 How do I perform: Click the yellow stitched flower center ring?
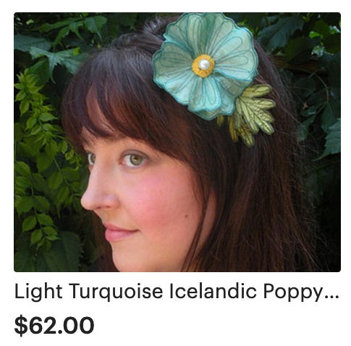click(x=203, y=66)
